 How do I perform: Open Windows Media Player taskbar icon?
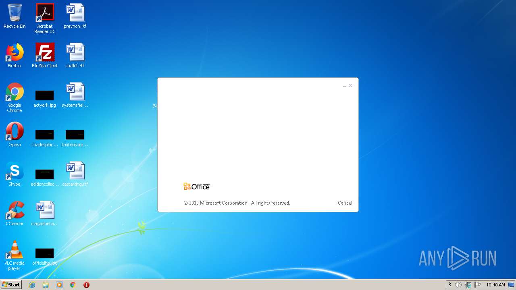(59, 285)
